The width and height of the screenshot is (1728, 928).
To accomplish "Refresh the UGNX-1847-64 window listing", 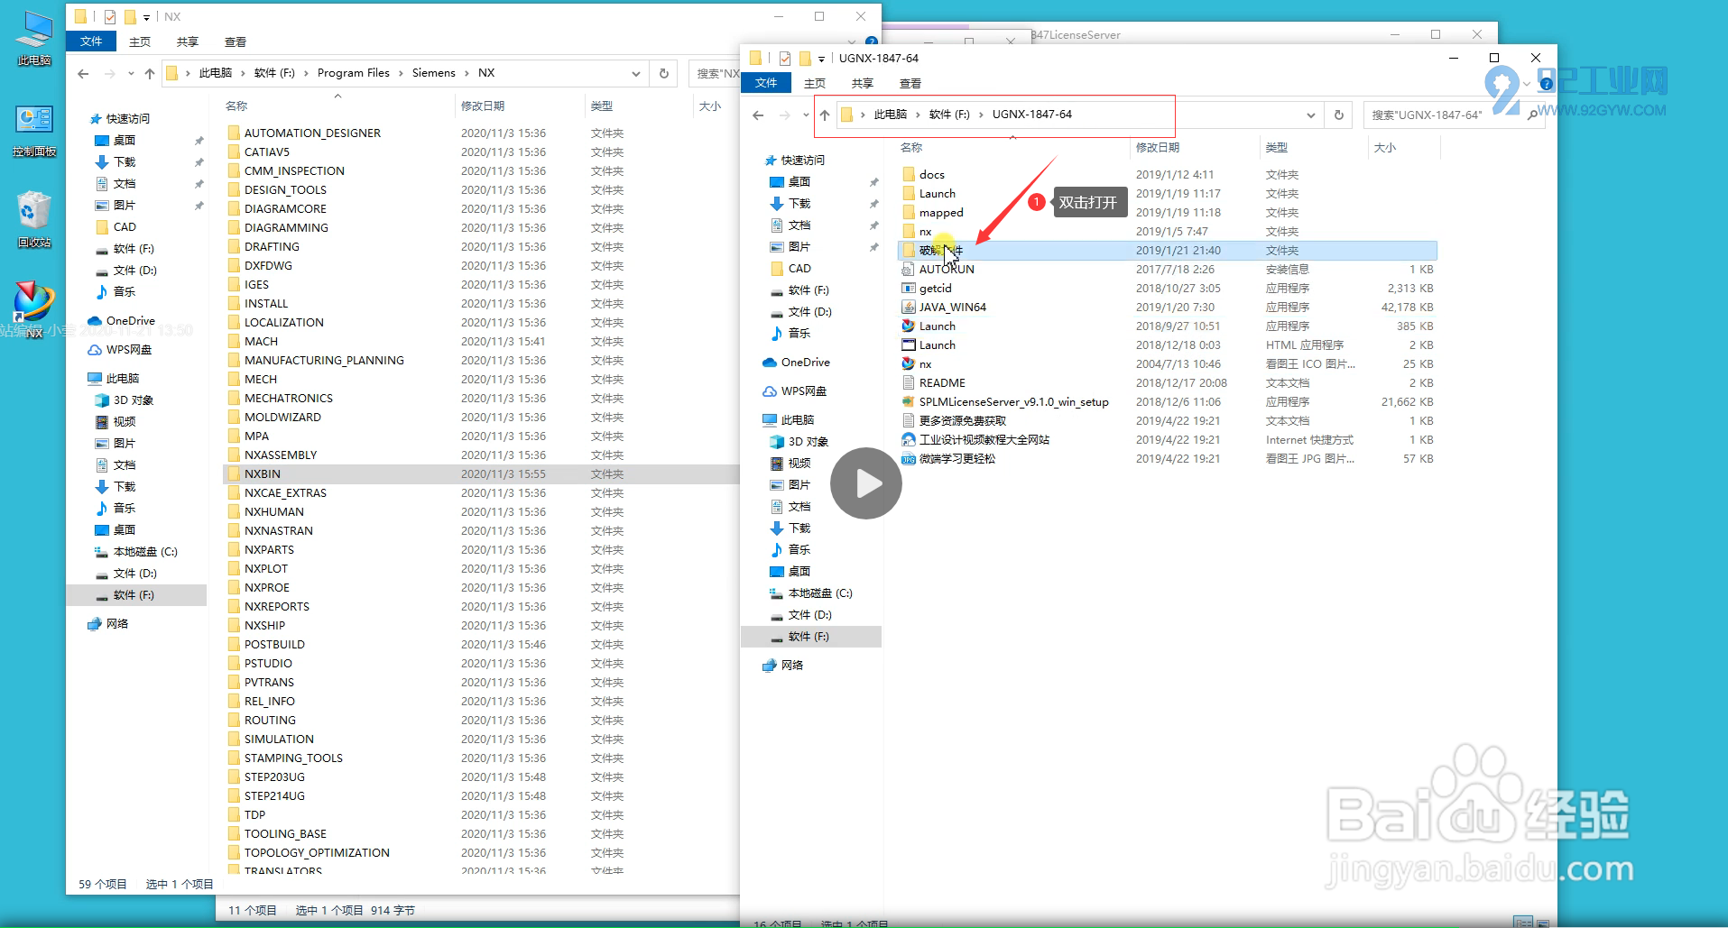I will tap(1339, 115).
